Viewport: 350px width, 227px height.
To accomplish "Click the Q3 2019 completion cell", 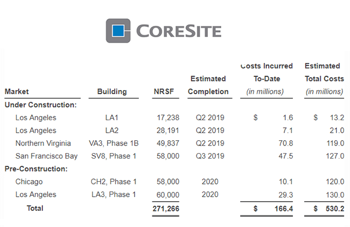I will point(209,156).
